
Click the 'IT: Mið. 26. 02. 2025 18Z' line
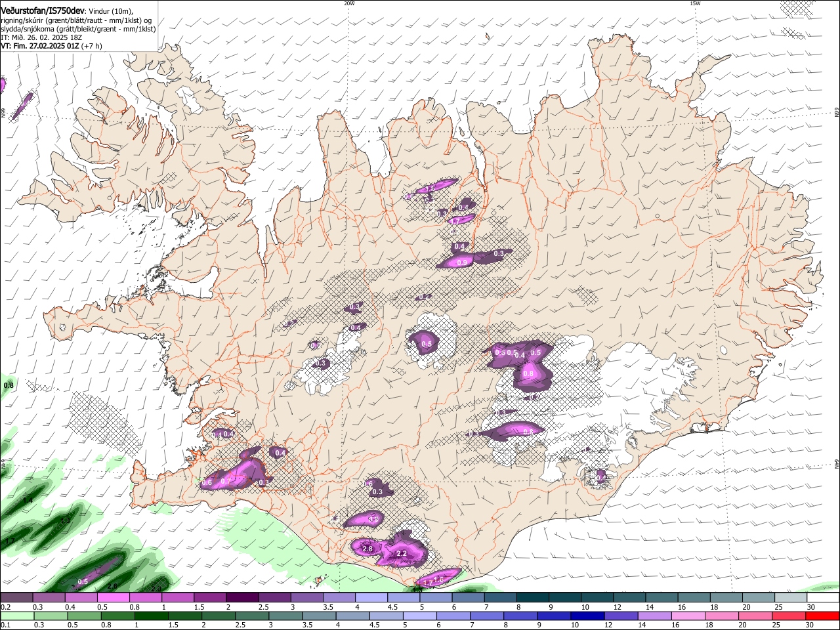[x=40, y=37]
